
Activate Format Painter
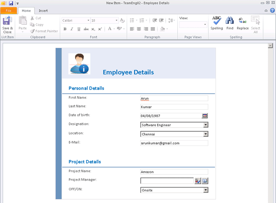[x=44, y=31]
